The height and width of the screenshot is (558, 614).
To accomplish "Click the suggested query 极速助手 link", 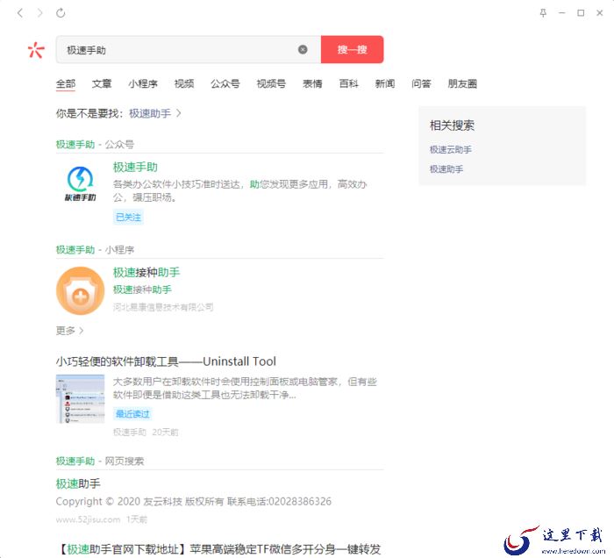I will click(x=150, y=113).
